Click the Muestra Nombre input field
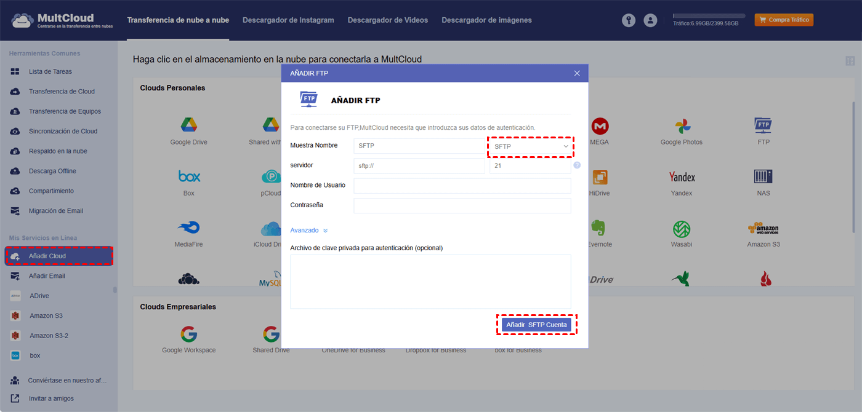 pyautogui.click(x=419, y=146)
